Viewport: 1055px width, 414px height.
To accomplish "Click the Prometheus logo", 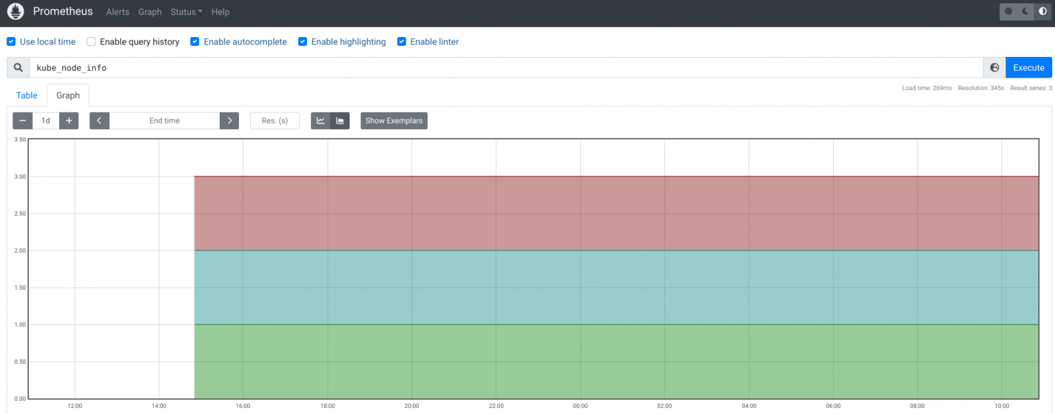I will pyautogui.click(x=15, y=11).
